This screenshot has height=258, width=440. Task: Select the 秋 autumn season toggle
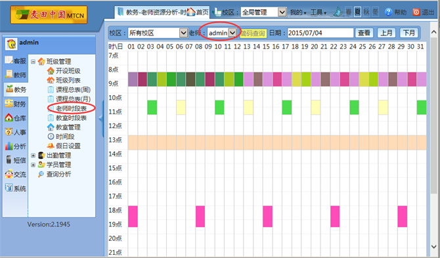[366, 12]
